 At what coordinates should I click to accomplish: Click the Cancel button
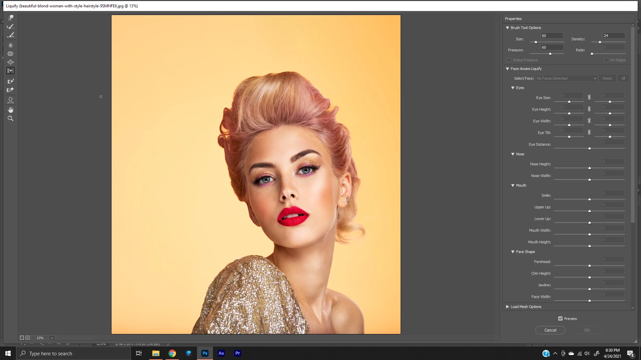(550, 330)
